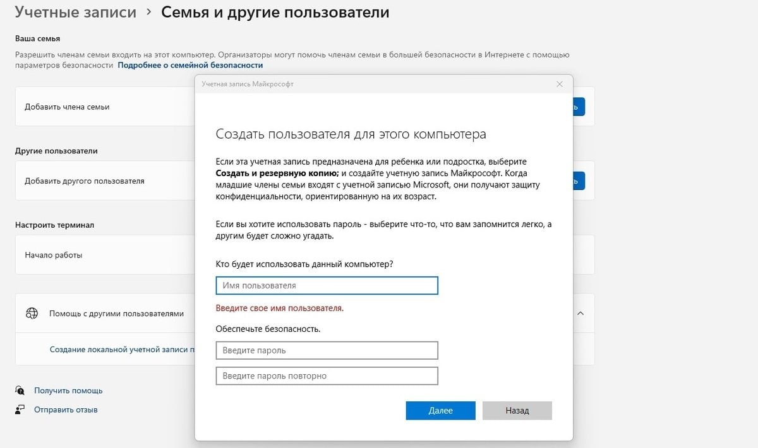Click the Обеспечьте безопасность. label
The image size is (758, 448).
click(268, 329)
